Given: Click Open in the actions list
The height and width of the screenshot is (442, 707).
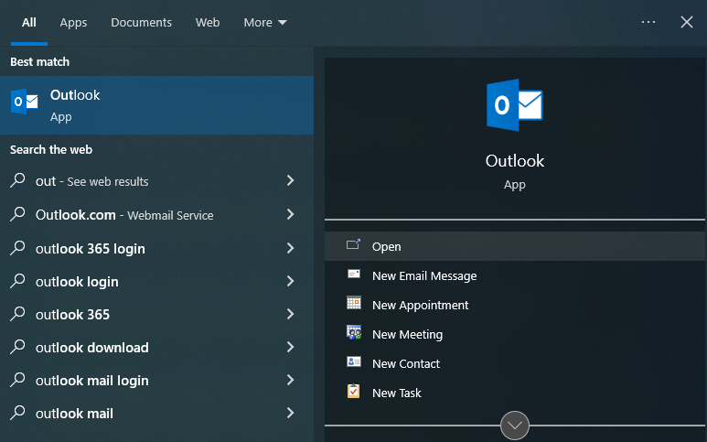Looking at the screenshot, I should 514,246.
